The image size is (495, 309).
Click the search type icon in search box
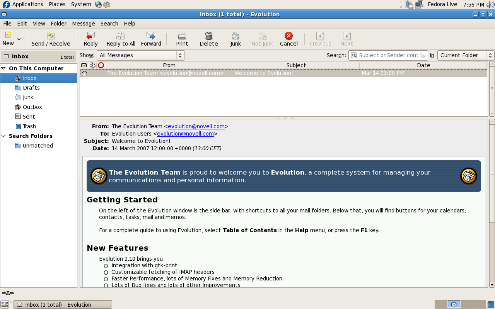354,55
